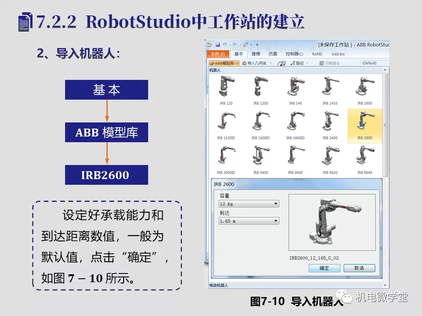Click the Undo arrow in quick access toolbar
422x316 pixels.
[x=225, y=45]
